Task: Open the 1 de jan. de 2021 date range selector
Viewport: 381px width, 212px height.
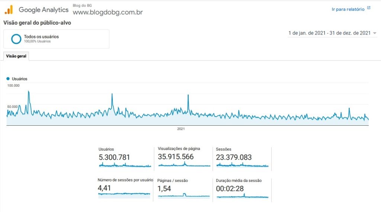Action: [329, 33]
